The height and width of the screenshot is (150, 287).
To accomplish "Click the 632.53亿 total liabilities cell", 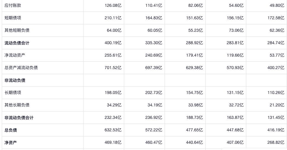I will click(x=113, y=130).
